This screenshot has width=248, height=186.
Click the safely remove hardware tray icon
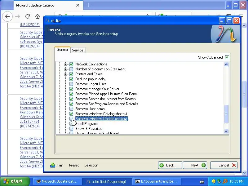[219, 181]
